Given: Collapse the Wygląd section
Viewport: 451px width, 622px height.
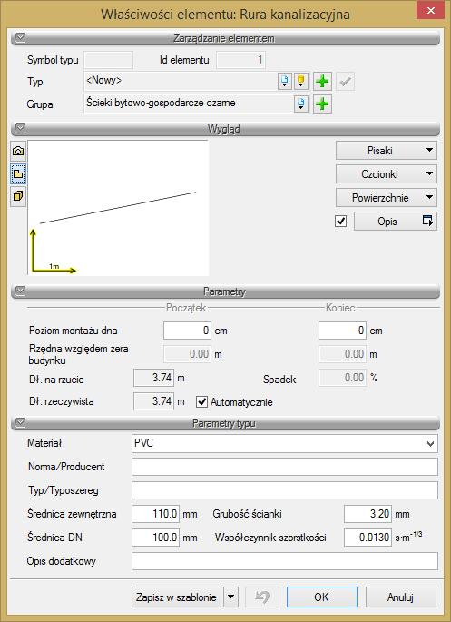Looking at the screenshot, I should pyautogui.click(x=20, y=129).
